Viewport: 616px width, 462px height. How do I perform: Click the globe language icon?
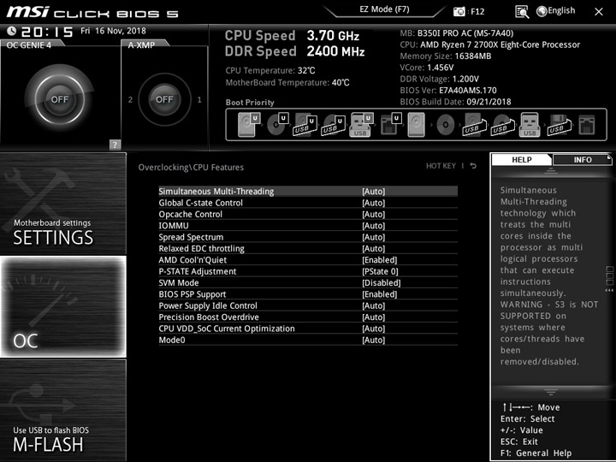click(x=542, y=11)
